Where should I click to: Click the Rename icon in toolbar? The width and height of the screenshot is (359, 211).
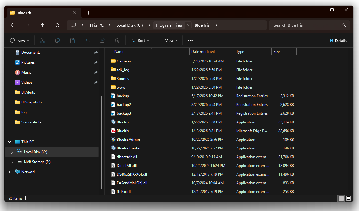[87, 40]
